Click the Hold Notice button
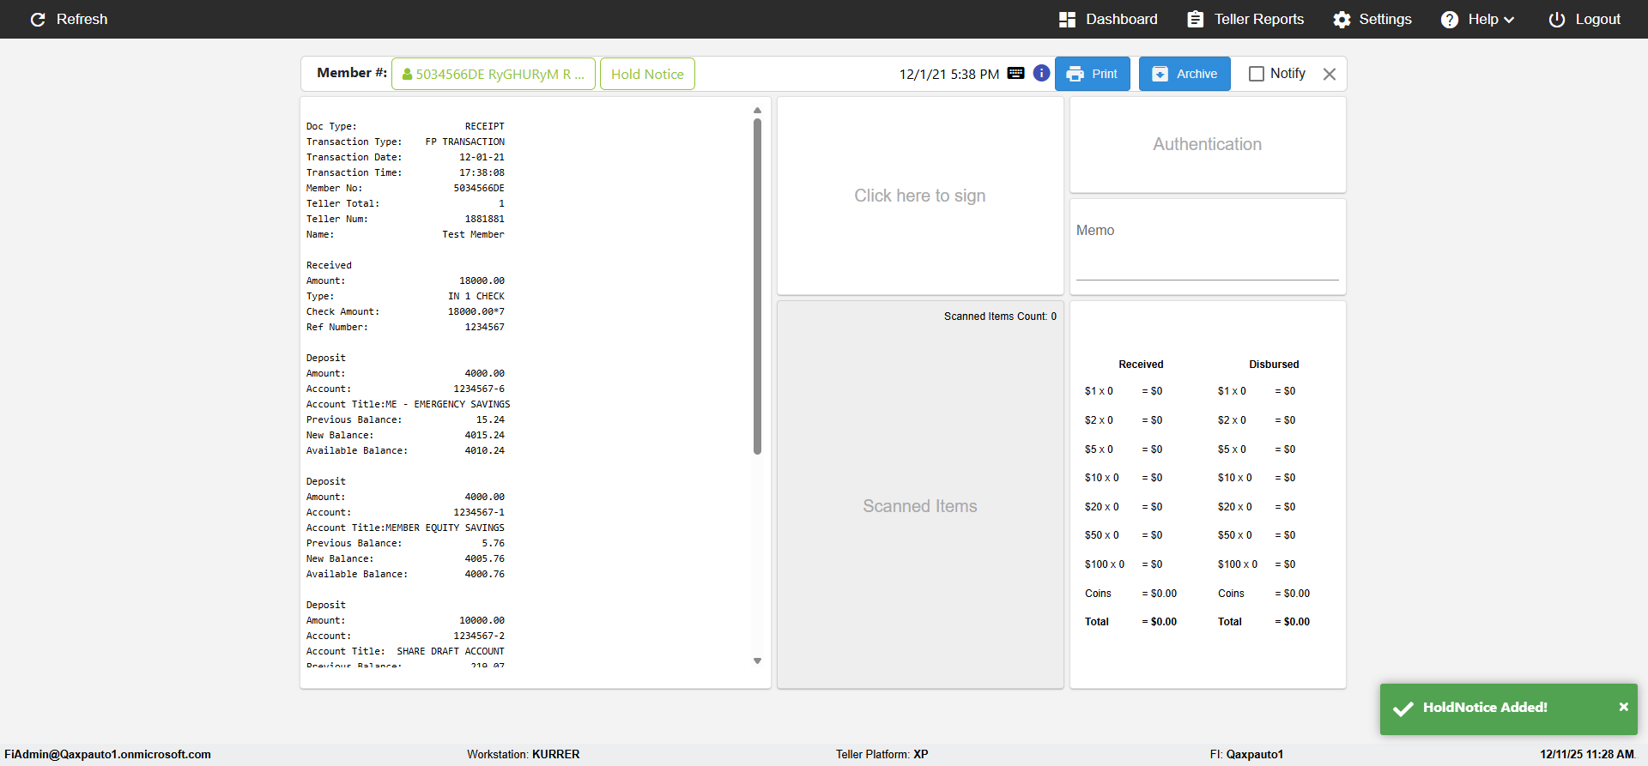Screen dimensions: 1648x766 click(647, 74)
